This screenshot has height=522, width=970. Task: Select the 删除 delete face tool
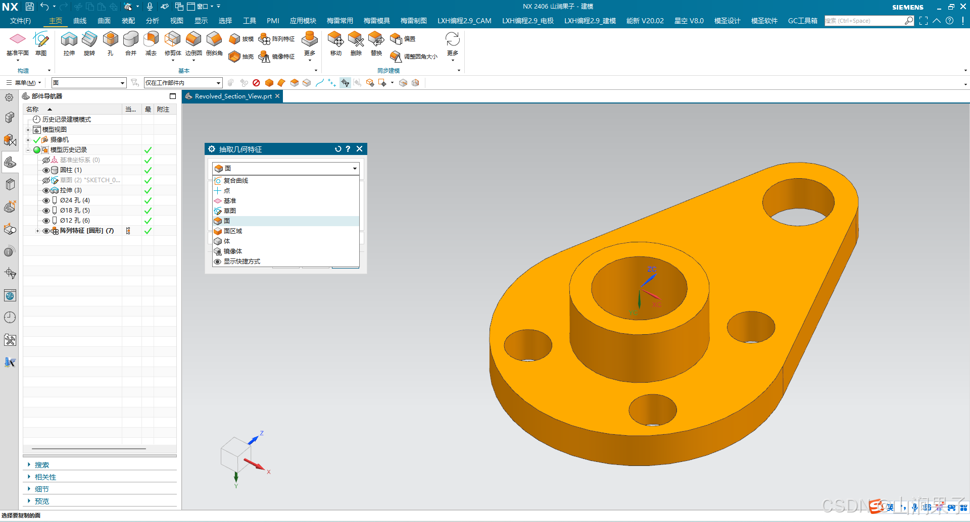[356, 43]
